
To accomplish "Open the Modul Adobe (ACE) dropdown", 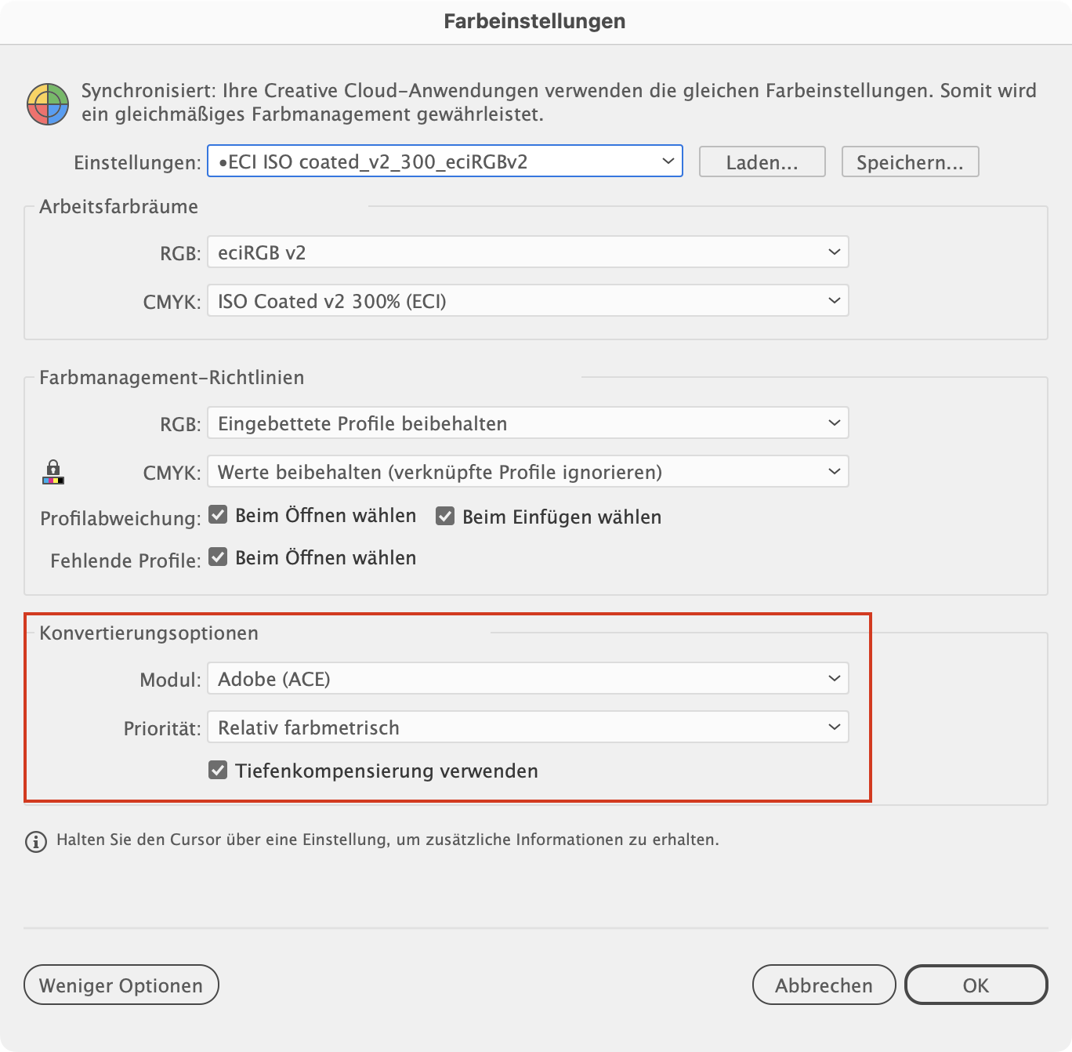I will pyautogui.click(x=528, y=679).
